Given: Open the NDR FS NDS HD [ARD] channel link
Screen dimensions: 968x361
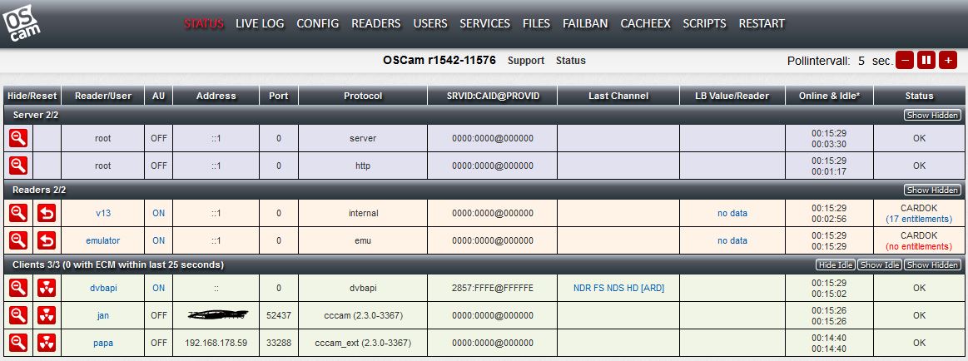Looking at the screenshot, I should pyautogui.click(x=618, y=288).
